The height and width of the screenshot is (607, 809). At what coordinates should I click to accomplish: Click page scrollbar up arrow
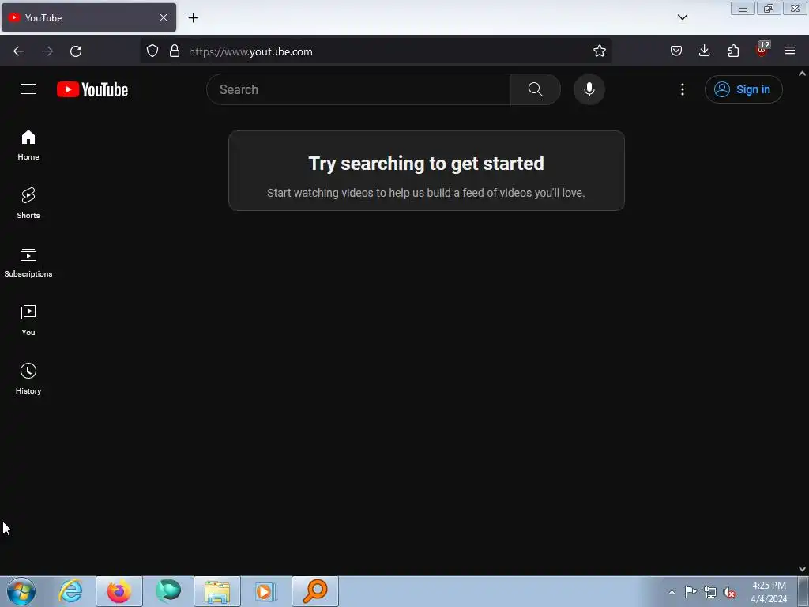[803, 74]
